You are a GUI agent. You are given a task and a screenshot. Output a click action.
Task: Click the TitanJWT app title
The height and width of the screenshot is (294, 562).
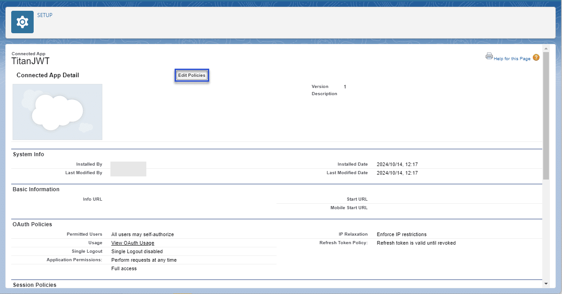[x=31, y=61]
